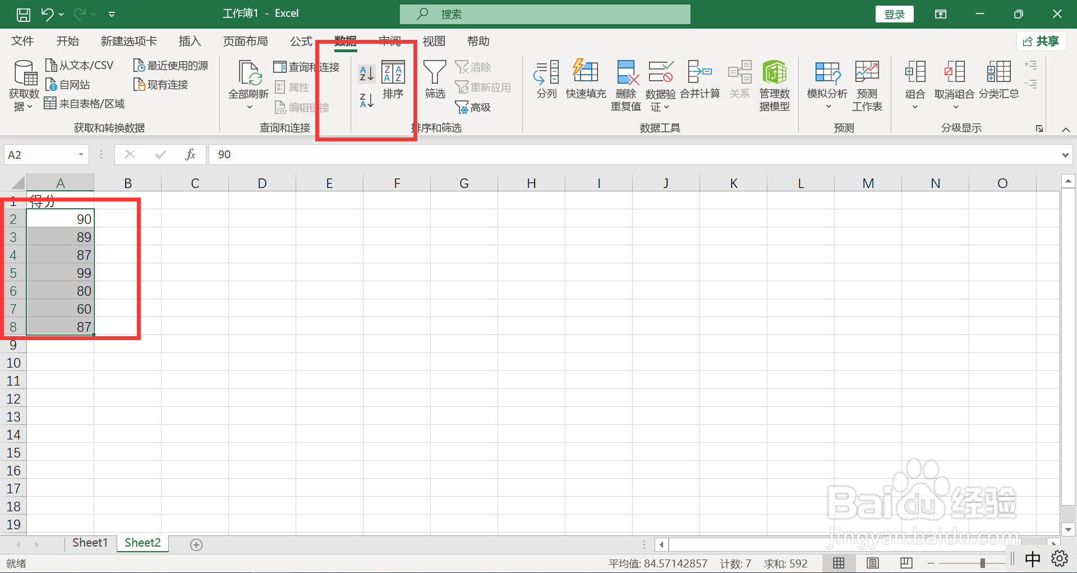1077x573 pixels.
Task: Open Customize Quick Access Toolbar dropdown
Action: 112,15
